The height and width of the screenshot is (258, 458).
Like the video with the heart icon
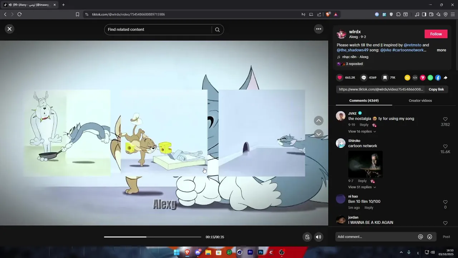[x=340, y=78]
